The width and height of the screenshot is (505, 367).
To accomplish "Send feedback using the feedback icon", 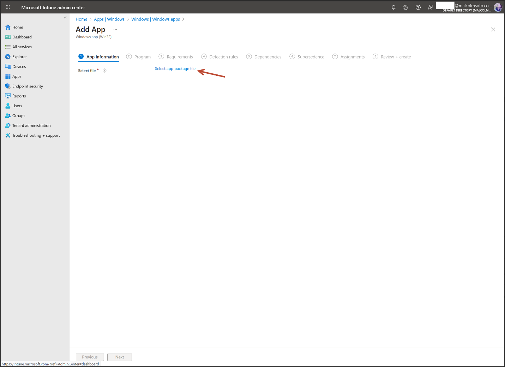I will pyautogui.click(x=430, y=7).
